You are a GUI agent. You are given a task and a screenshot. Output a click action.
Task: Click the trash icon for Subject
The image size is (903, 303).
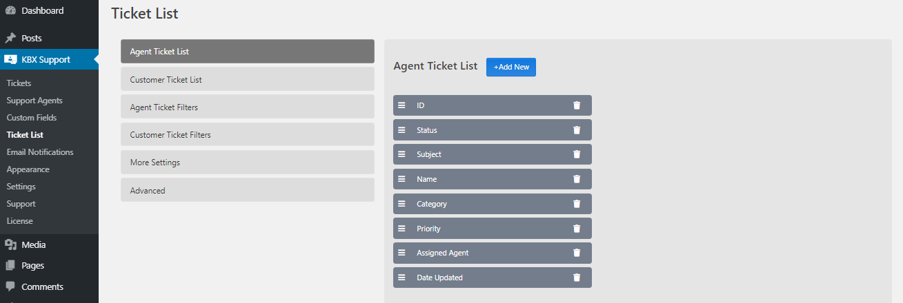click(577, 154)
